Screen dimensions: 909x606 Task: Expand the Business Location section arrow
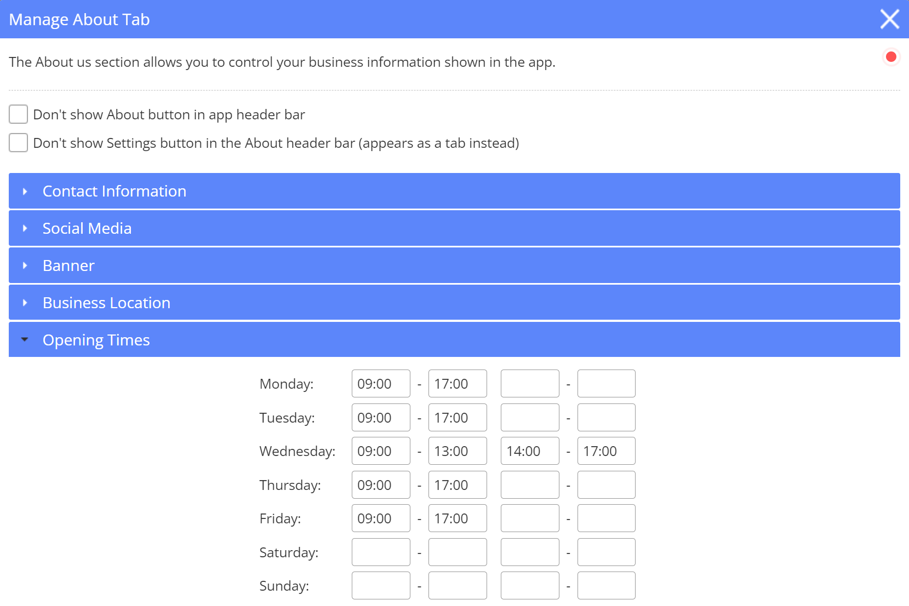tap(25, 303)
